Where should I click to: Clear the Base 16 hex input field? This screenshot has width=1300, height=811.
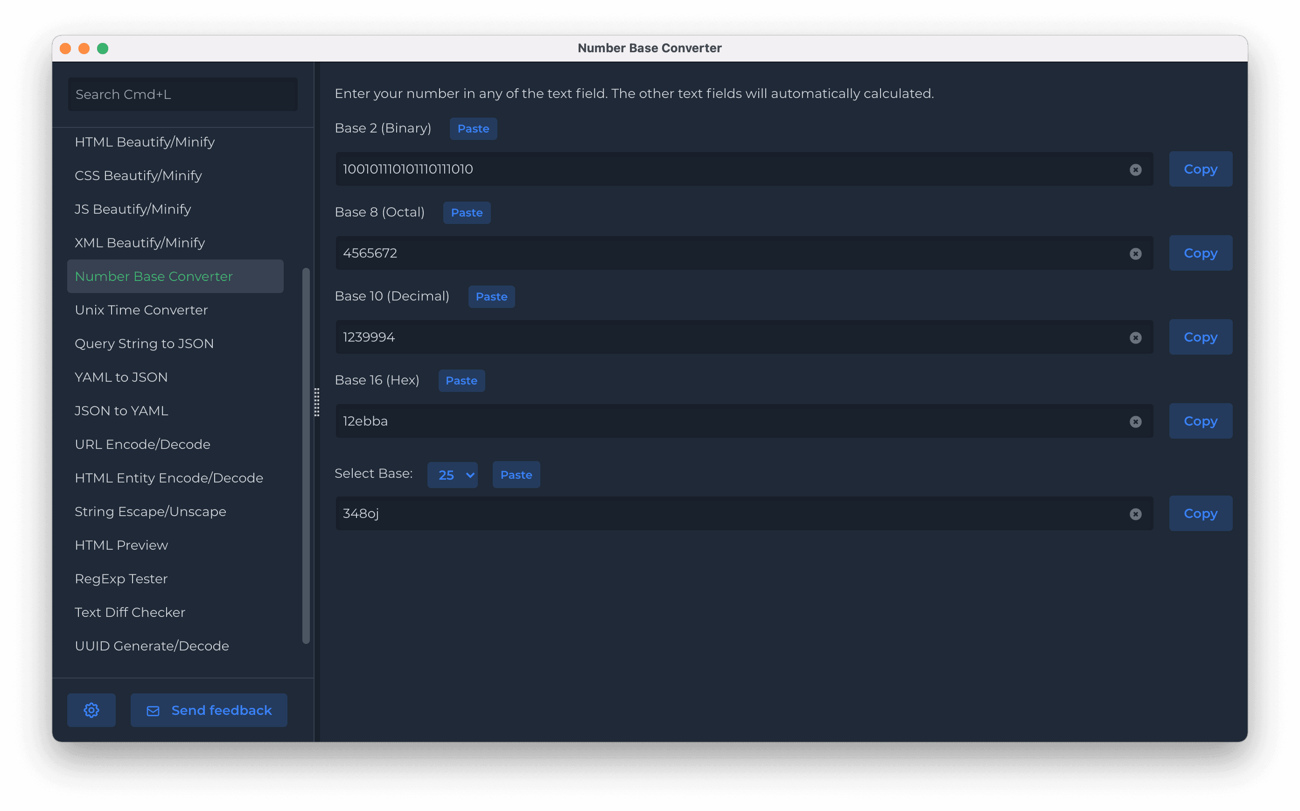pos(1135,421)
